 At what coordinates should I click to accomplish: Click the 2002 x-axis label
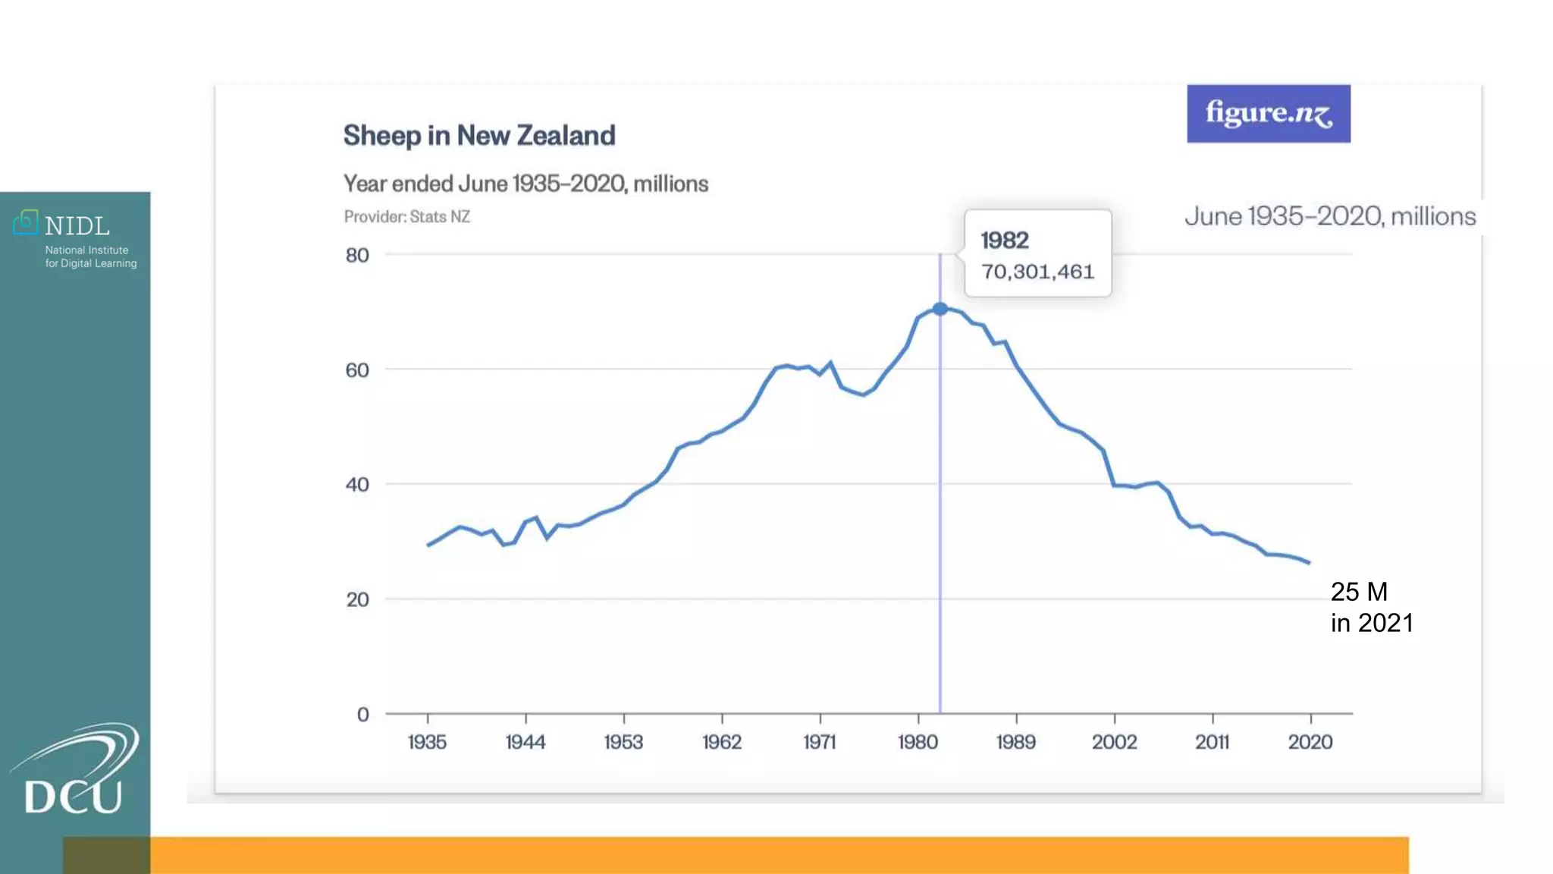(x=1114, y=742)
